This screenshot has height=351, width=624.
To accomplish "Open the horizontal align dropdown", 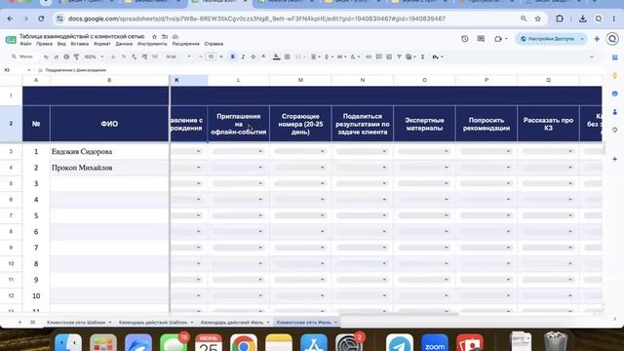I will tap(316, 57).
